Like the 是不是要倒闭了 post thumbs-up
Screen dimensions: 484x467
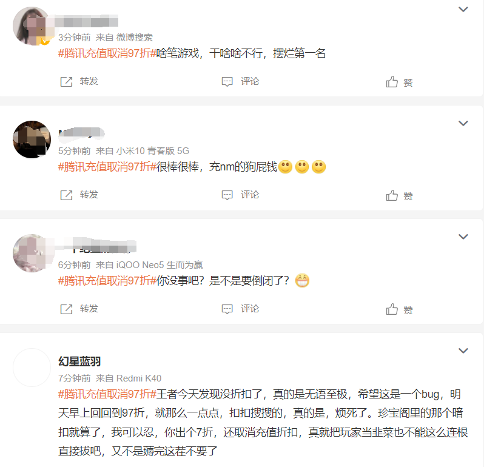click(x=392, y=309)
